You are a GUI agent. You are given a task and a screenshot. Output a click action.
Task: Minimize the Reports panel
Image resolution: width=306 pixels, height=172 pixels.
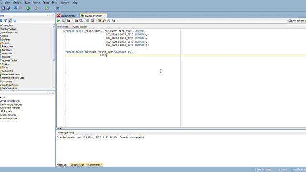point(48,93)
